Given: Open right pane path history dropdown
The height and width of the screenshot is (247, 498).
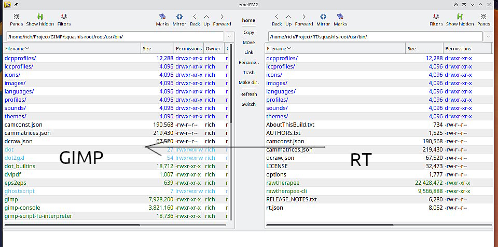Looking at the screenshot, I should tap(489, 36).
